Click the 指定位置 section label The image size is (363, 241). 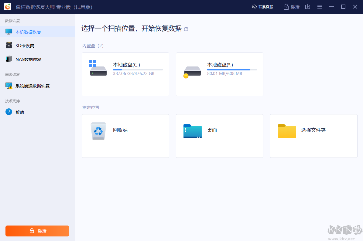(x=90, y=107)
